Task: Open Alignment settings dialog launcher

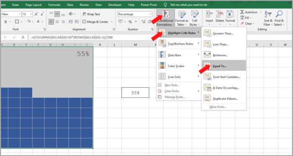Action: [x=114, y=29]
